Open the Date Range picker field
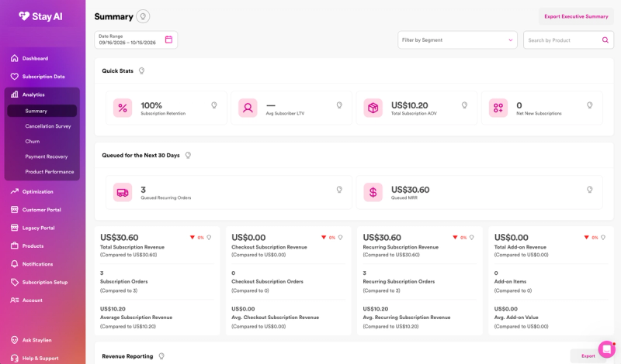Viewport: 621px width, 364px height. click(x=136, y=40)
